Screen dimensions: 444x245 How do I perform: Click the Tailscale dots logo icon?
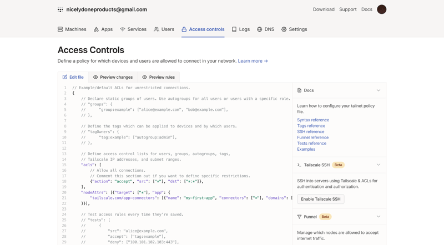pos(60,9)
